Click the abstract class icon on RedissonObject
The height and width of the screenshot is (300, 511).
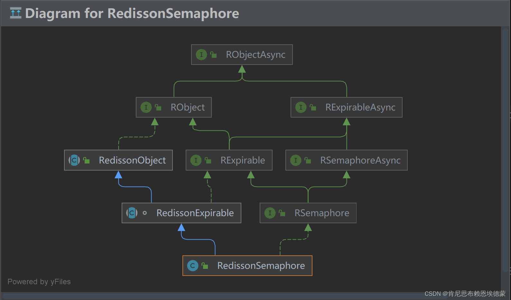(x=74, y=160)
